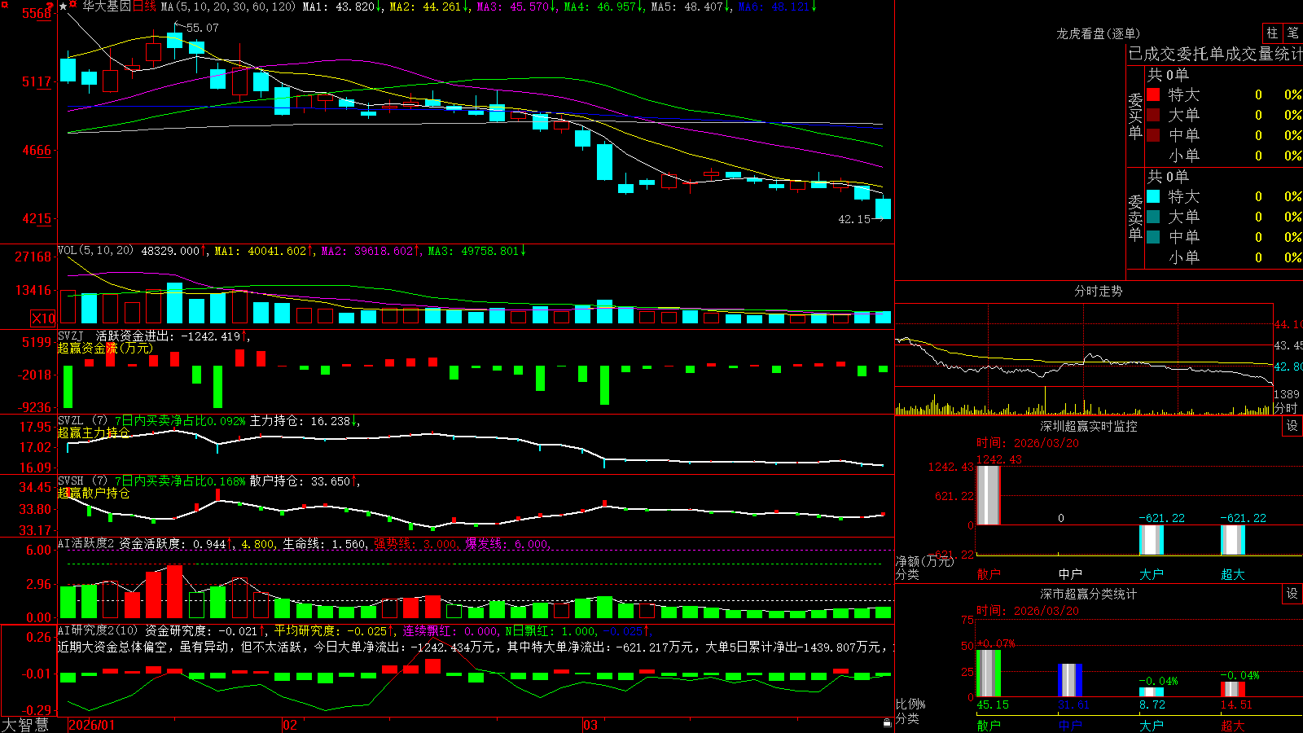Image resolution: width=1303 pixels, height=733 pixels.
Task: Click the VOL(5,10,20) indicator label
Action: (x=95, y=251)
